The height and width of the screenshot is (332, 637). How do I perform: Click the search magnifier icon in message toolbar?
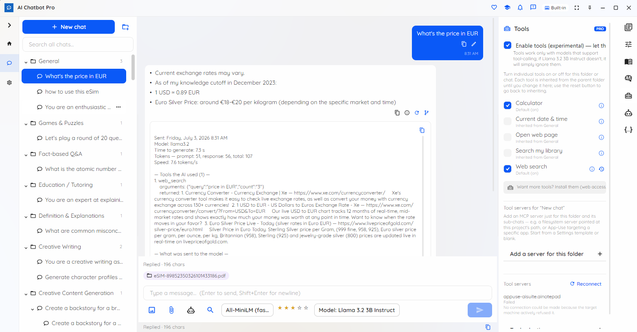pos(210,310)
